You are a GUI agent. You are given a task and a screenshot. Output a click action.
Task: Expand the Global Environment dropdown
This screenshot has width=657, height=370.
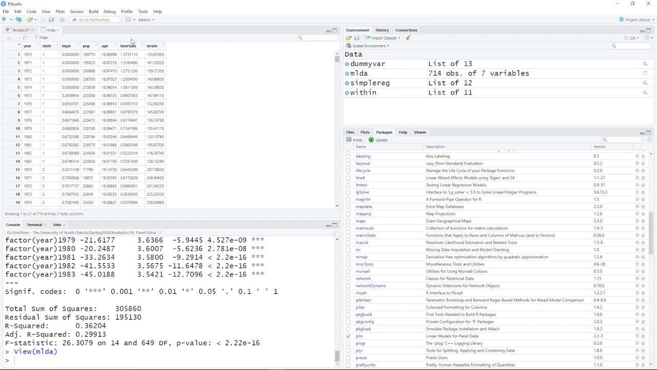[x=368, y=46]
